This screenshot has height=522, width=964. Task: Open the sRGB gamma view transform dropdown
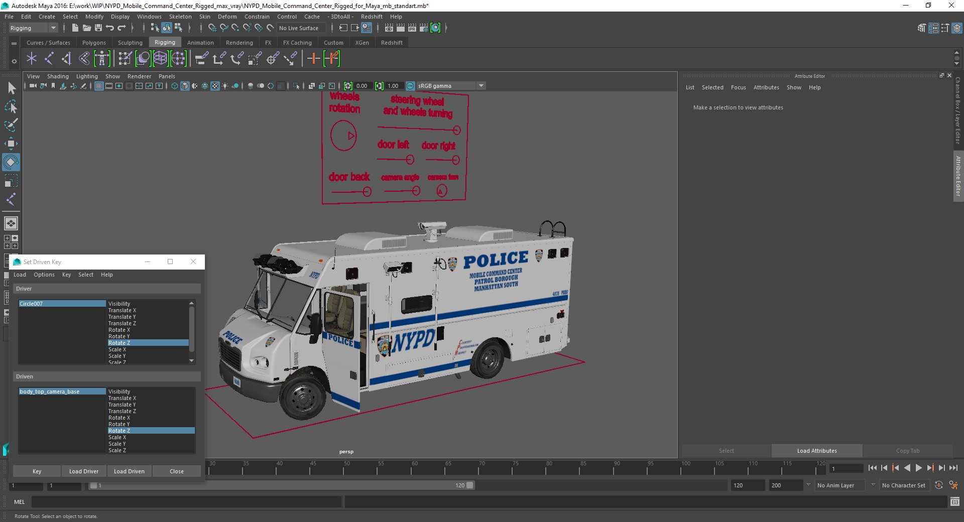[451, 86]
